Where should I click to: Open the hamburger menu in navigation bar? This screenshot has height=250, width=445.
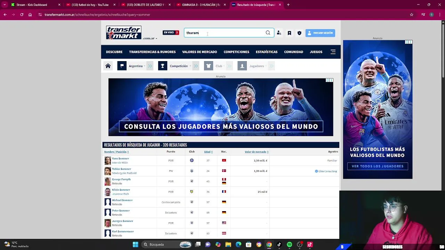tap(333, 52)
